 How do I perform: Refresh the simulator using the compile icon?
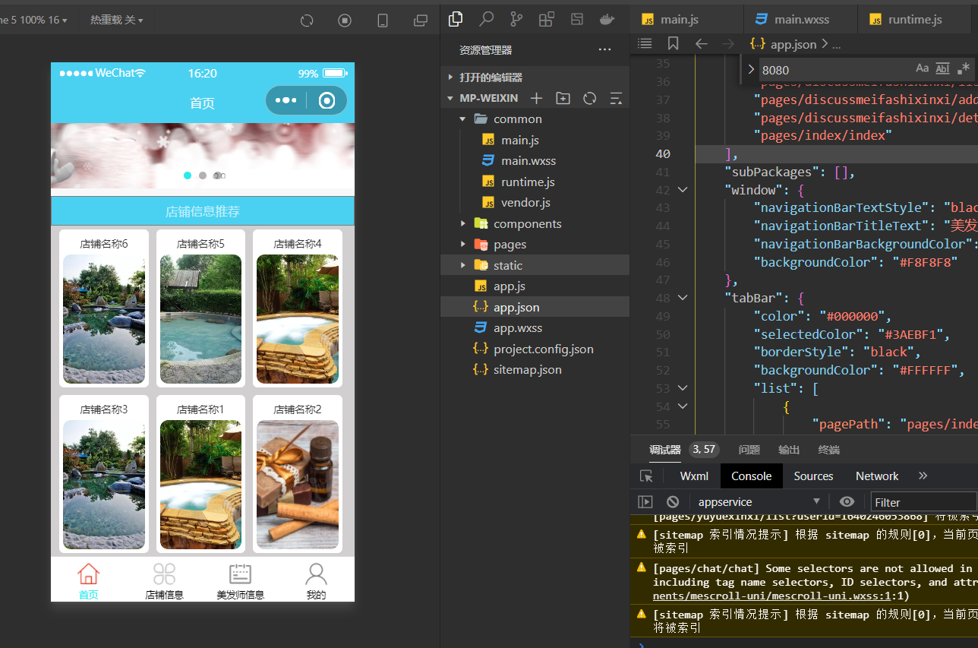pos(307,21)
